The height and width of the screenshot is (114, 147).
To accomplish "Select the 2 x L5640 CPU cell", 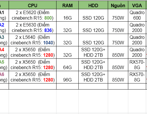I will [x=33, y=40].
